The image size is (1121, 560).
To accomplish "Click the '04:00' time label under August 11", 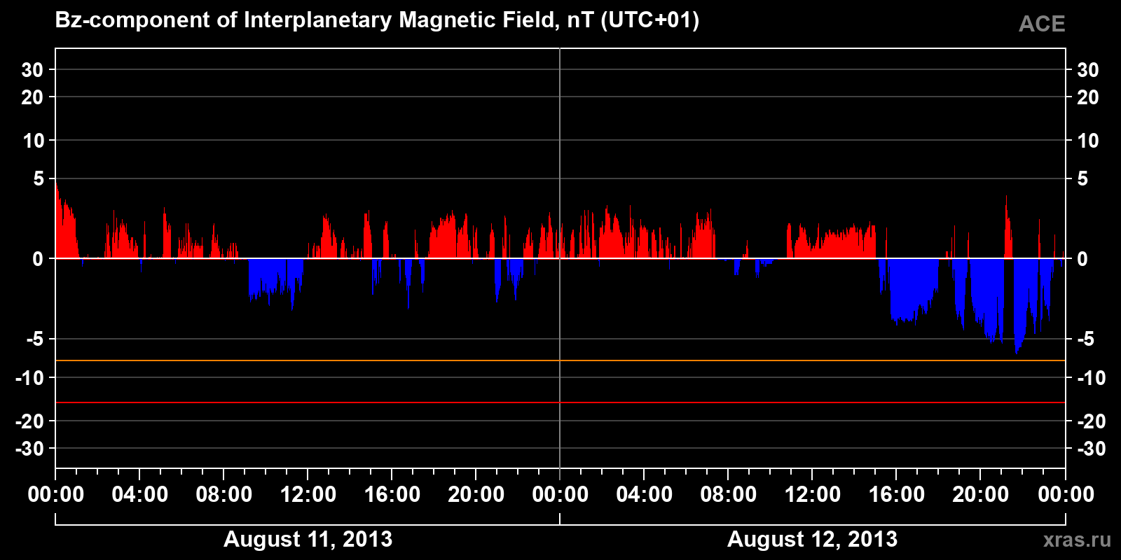I will click(140, 495).
